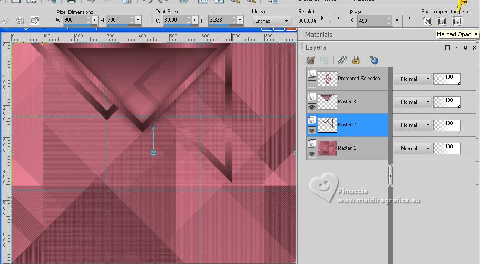Collapse Layers panel using the splitter handle
480x264 pixels.
click(390, 176)
